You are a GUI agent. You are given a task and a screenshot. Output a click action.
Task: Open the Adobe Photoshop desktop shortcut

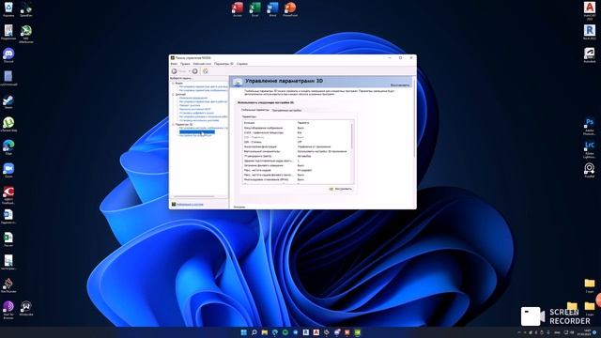pos(590,127)
